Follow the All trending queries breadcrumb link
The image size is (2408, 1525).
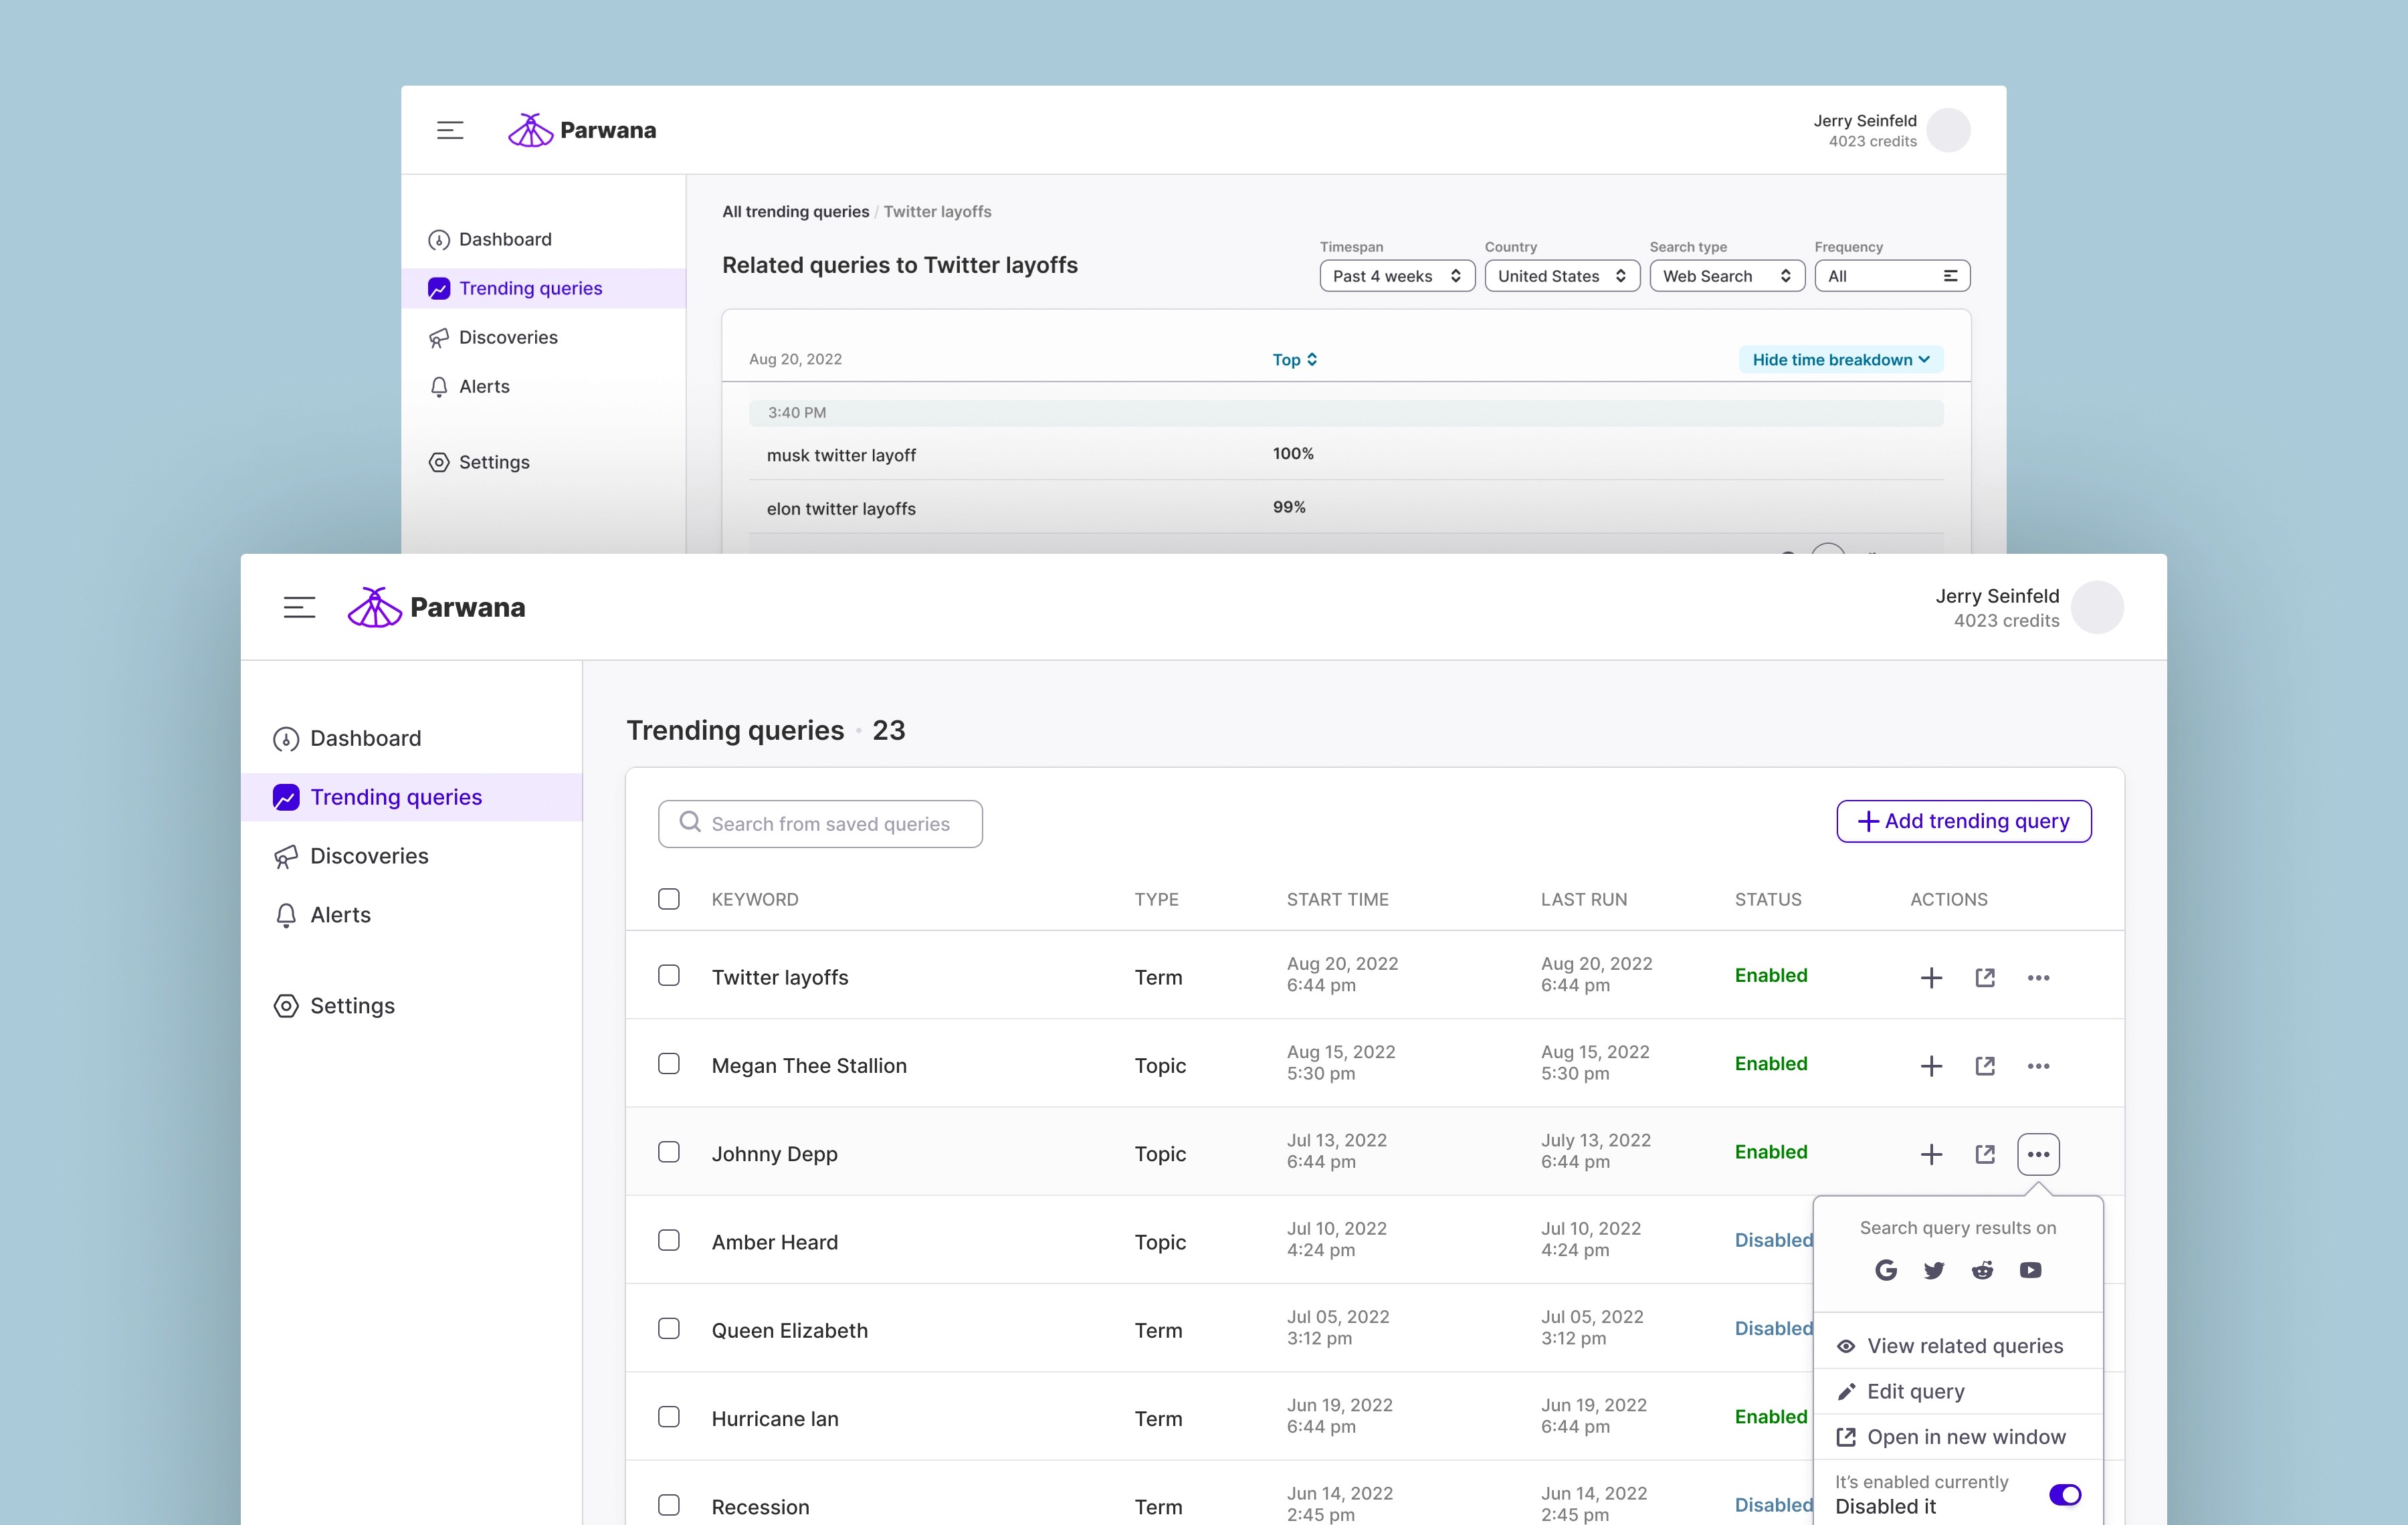pos(796,212)
